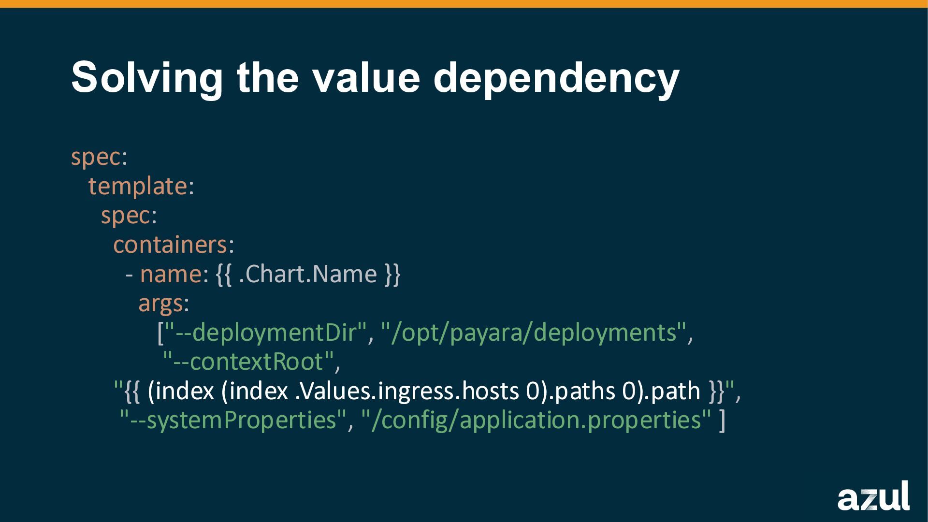Click the orange bar at the top of the slide
Viewport: 928px width, 522px height.
pyautogui.click(x=464, y=3)
